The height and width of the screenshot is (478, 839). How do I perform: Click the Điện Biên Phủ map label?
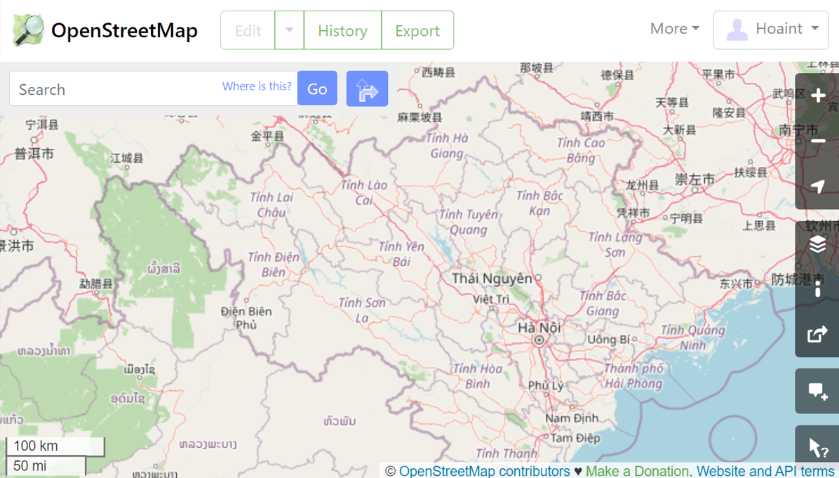tap(246, 318)
